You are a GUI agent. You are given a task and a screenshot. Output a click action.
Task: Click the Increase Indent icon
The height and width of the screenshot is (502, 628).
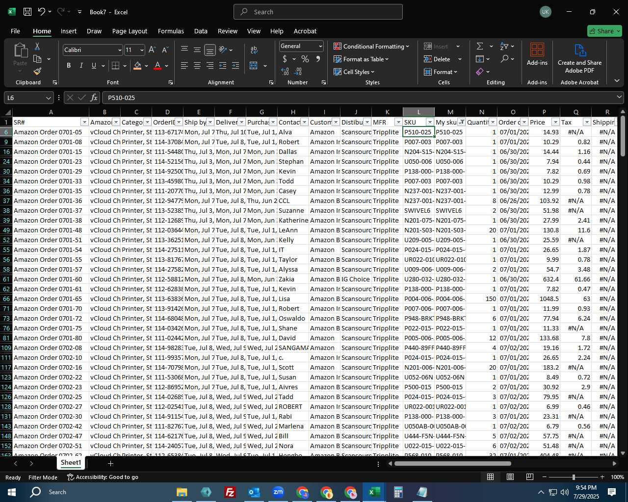235,66
